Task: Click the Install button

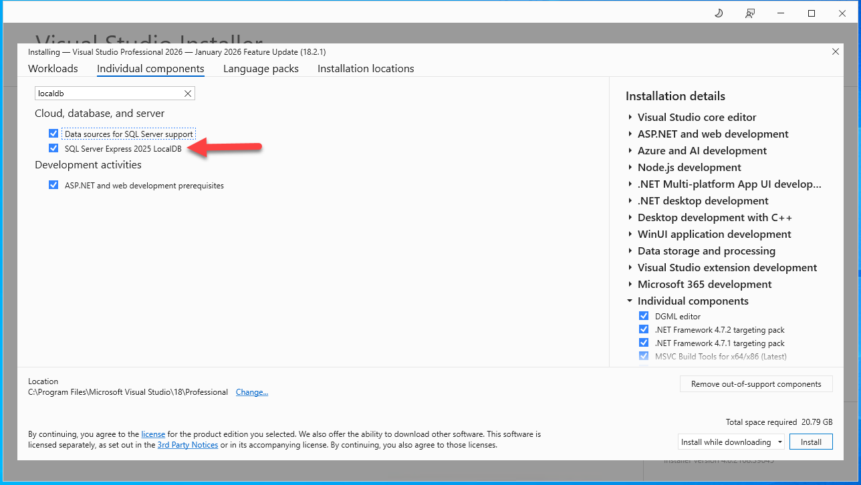Action: click(x=811, y=442)
